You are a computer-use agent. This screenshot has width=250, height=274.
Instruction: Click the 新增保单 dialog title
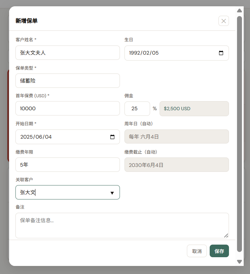(26, 21)
